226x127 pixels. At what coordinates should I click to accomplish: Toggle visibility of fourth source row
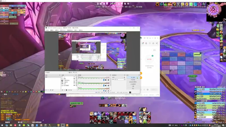74,82
